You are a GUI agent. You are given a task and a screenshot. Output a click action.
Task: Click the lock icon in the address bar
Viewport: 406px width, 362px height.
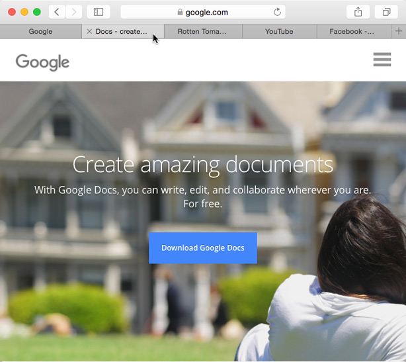179,12
